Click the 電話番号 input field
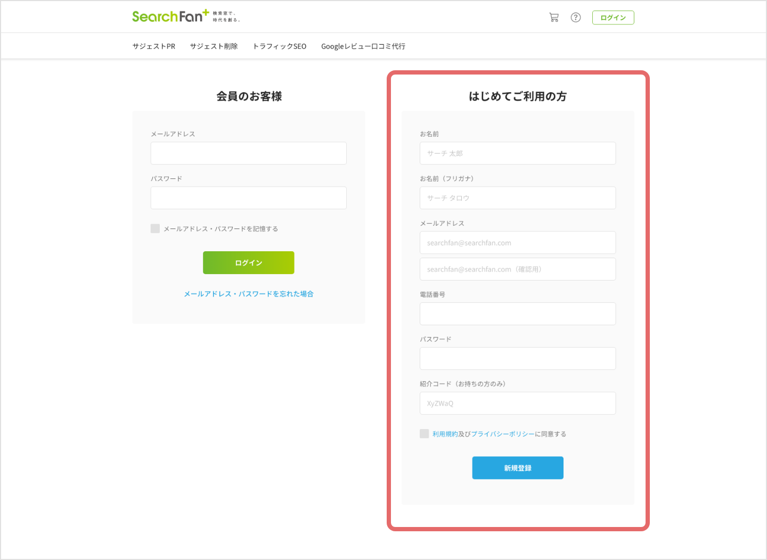 [x=517, y=314]
